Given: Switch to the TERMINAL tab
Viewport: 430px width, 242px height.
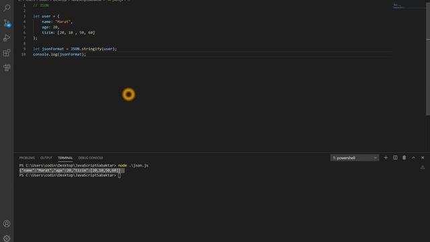Looking at the screenshot, I should (x=65, y=158).
